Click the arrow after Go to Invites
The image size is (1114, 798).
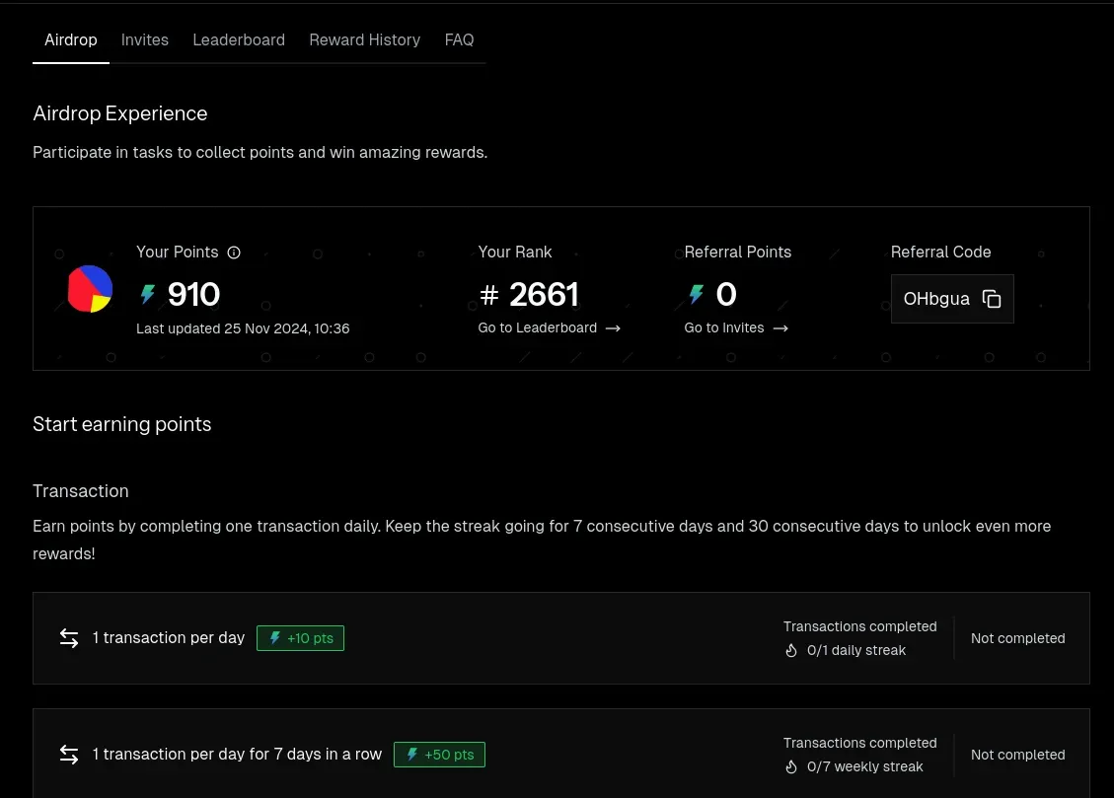point(780,328)
